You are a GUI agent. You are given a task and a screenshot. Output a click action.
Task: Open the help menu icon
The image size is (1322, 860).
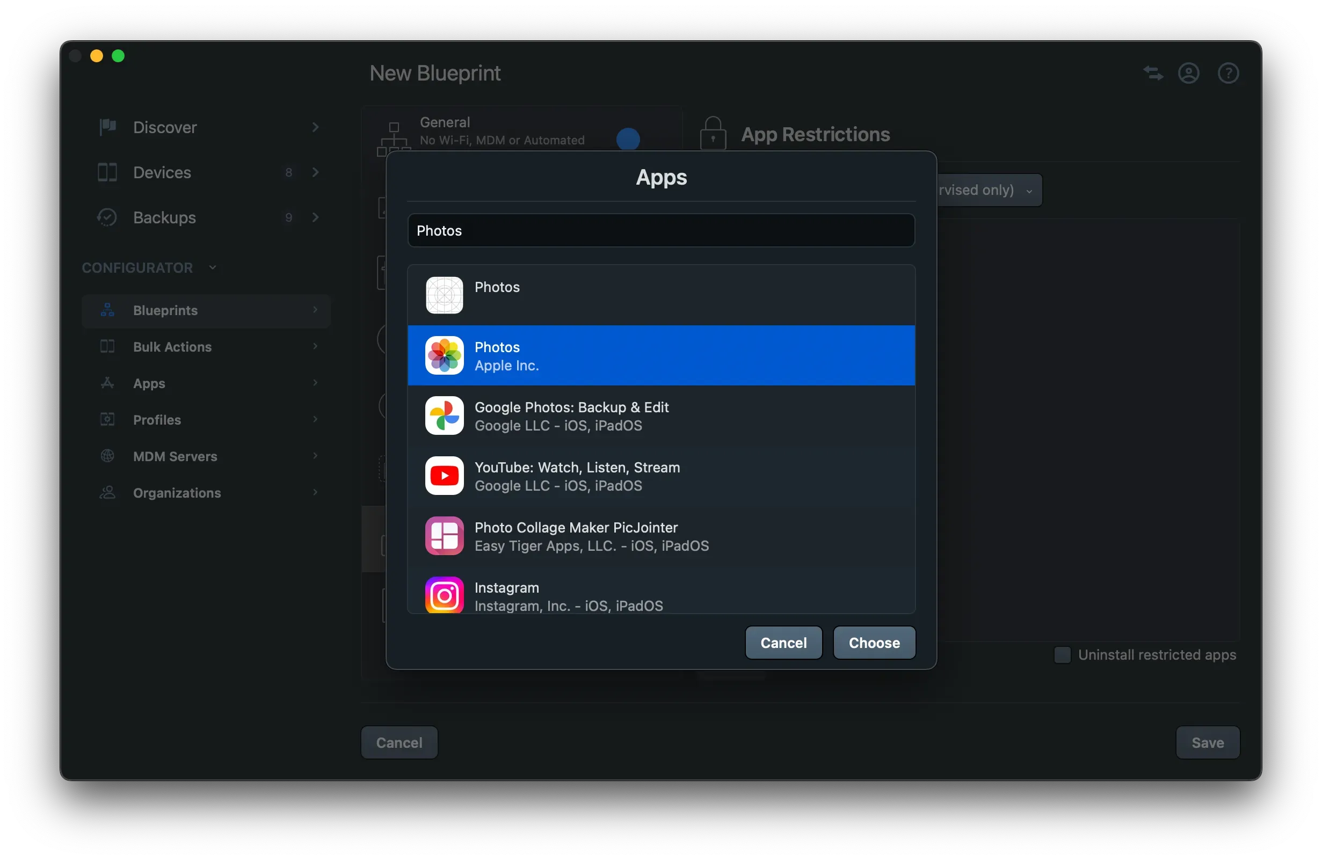pos(1229,72)
